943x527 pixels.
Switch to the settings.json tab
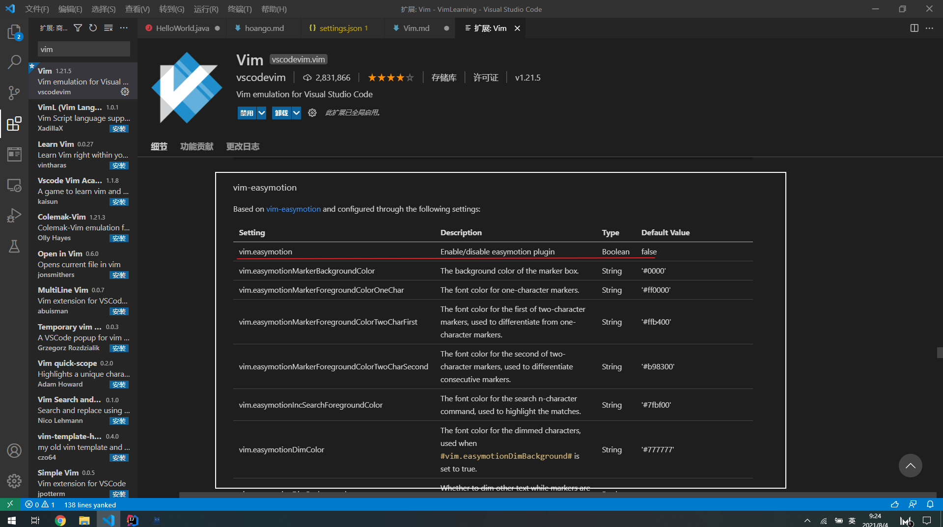click(x=339, y=28)
